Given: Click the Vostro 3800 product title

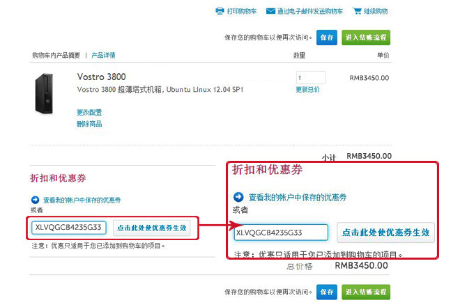Looking at the screenshot, I should pyautogui.click(x=102, y=77).
